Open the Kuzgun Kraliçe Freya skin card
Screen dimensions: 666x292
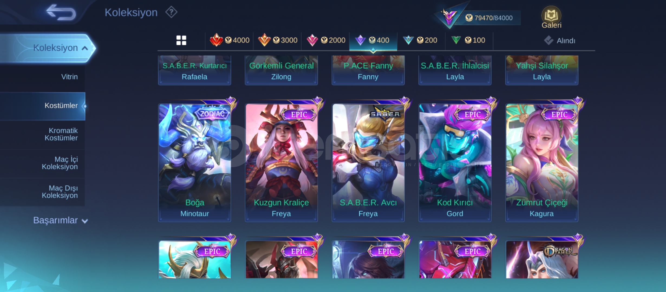click(x=281, y=162)
